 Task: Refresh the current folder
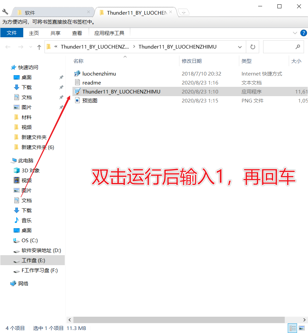pyautogui.click(x=253, y=47)
